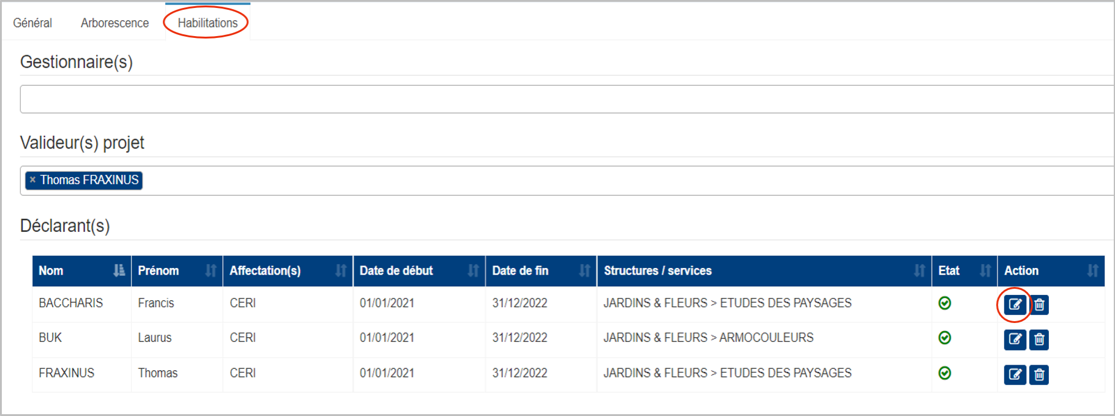Edit the BACCHARIS Francis declarant row
This screenshot has height=416, width=1115.
pos(1015,304)
